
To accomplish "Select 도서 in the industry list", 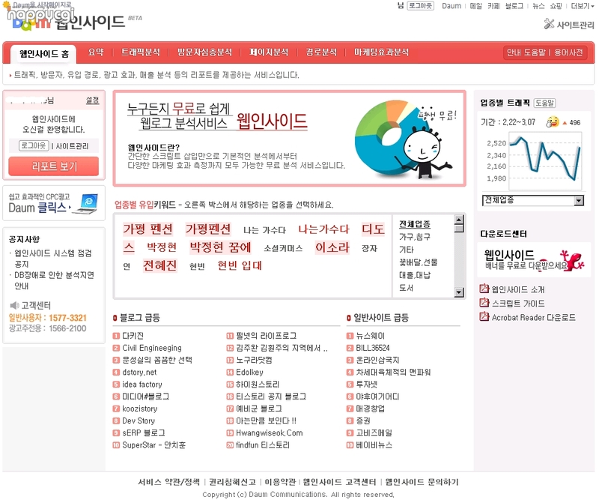I will (x=406, y=288).
